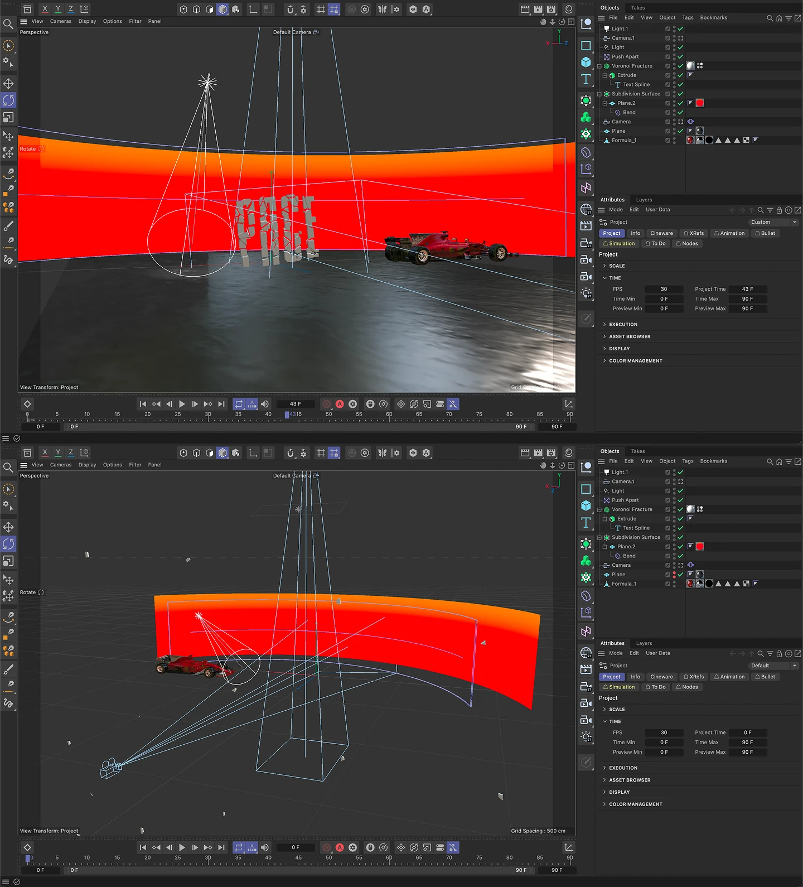
Task: Add a Cube primitive in the upper window
Action: [586, 62]
